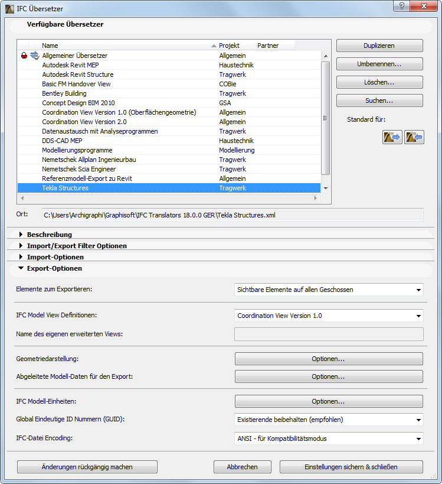Click the horizontal scroll right arrow
The height and width of the screenshot is (484, 442).
click(x=315, y=198)
